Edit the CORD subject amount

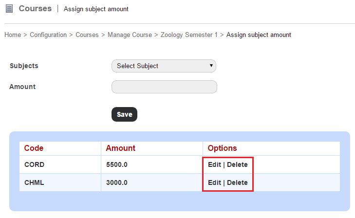click(x=214, y=164)
